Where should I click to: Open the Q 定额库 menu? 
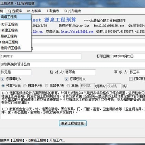pyautogui.click(x=15, y=11)
